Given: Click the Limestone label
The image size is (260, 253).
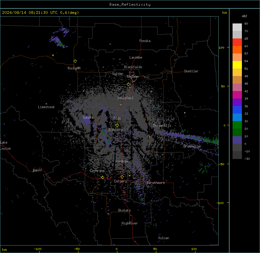Looking at the screenshot, I should tap(46, 107).
